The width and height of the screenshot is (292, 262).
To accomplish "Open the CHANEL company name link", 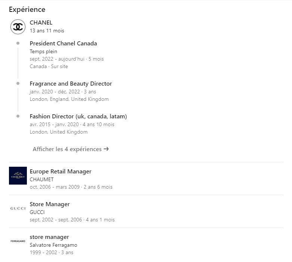I will 41,23.
